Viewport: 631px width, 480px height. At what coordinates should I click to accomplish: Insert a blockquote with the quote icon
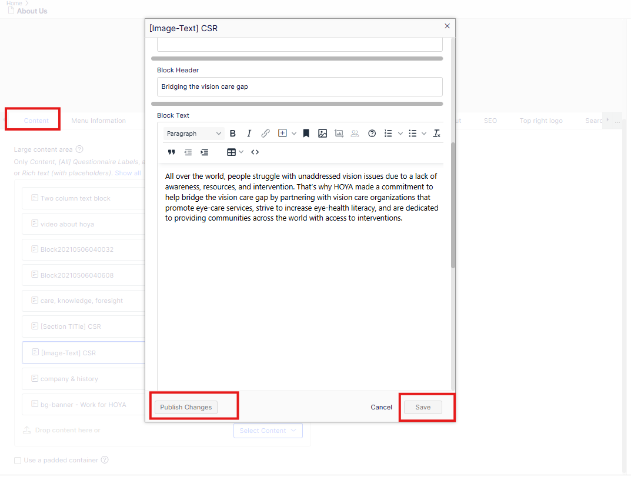click(172, 152)
